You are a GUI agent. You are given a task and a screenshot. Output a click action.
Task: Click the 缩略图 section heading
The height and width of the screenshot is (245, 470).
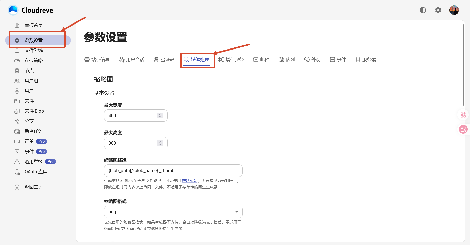(103, 79)
